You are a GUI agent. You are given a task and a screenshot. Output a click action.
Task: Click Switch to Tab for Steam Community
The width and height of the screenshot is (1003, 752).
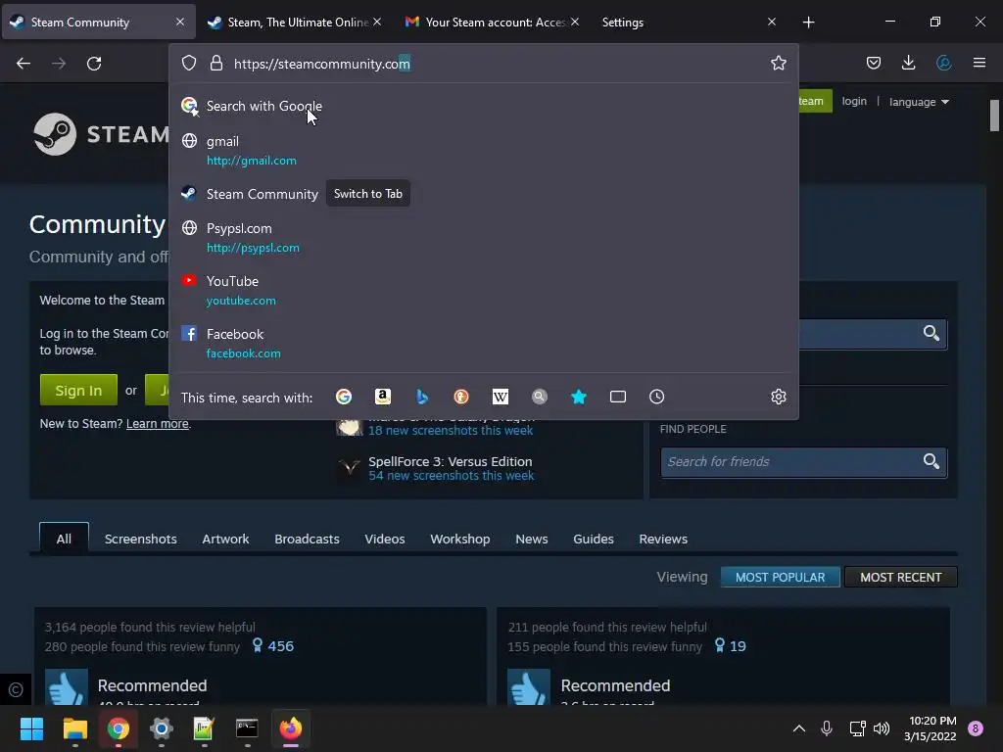point(368,194)
